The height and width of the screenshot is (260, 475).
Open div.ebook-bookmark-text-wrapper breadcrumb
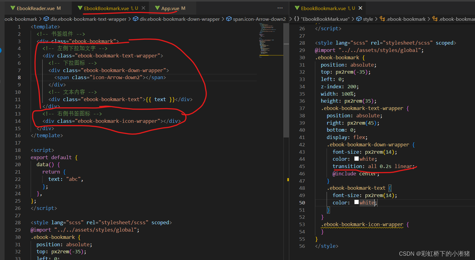[x=85, y=19]
